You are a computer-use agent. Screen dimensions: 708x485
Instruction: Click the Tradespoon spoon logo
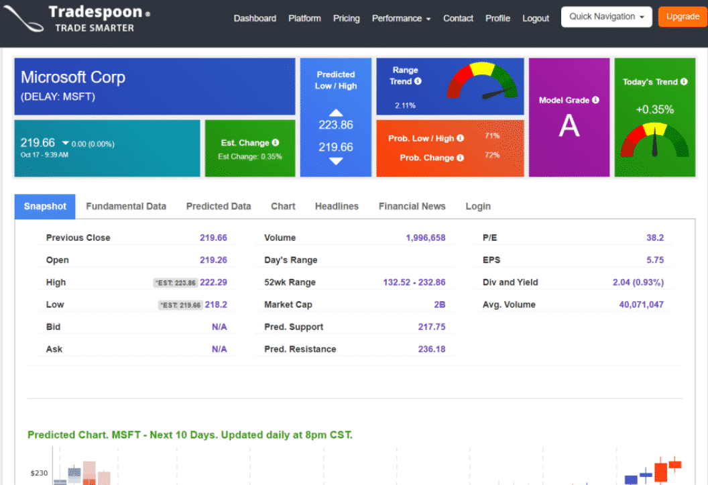(x=23, y=19)
